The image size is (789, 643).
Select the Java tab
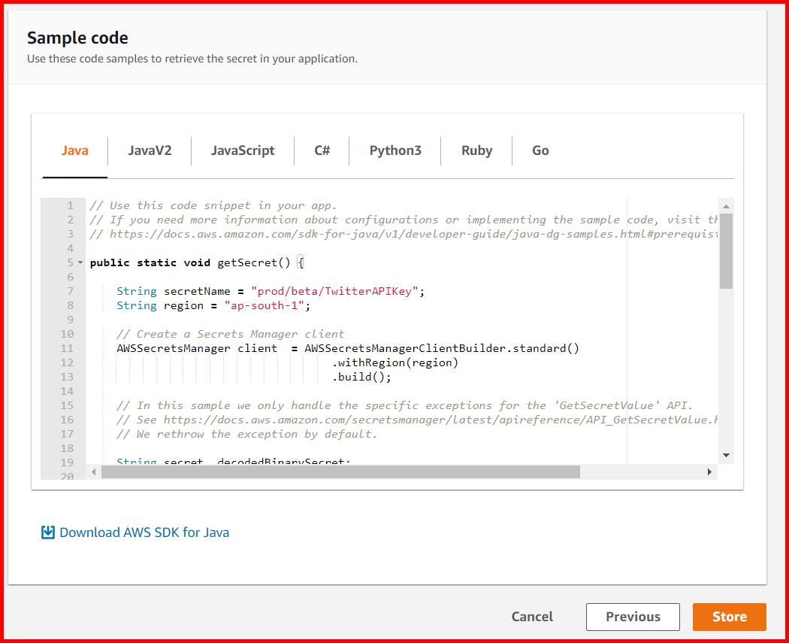pos(74,150)
